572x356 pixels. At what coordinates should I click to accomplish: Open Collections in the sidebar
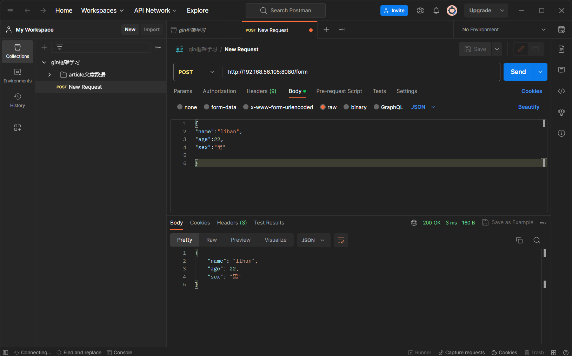click(x=18, y=52)
